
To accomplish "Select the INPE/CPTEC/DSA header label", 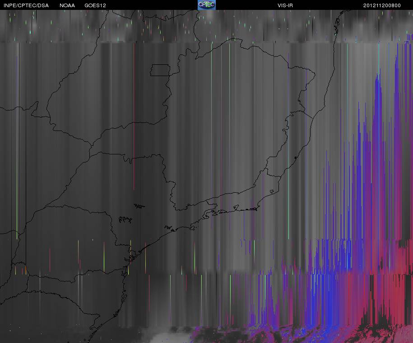I will (26, 5).
